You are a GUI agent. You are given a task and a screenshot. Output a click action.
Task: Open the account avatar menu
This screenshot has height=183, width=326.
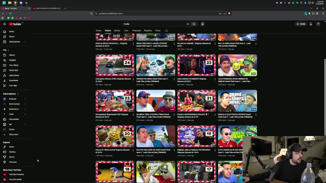[x=318, y=24]
